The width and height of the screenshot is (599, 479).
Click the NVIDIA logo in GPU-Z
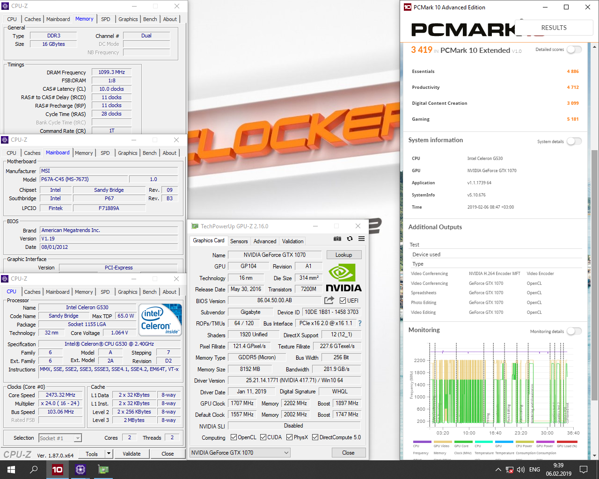[343, 278]
